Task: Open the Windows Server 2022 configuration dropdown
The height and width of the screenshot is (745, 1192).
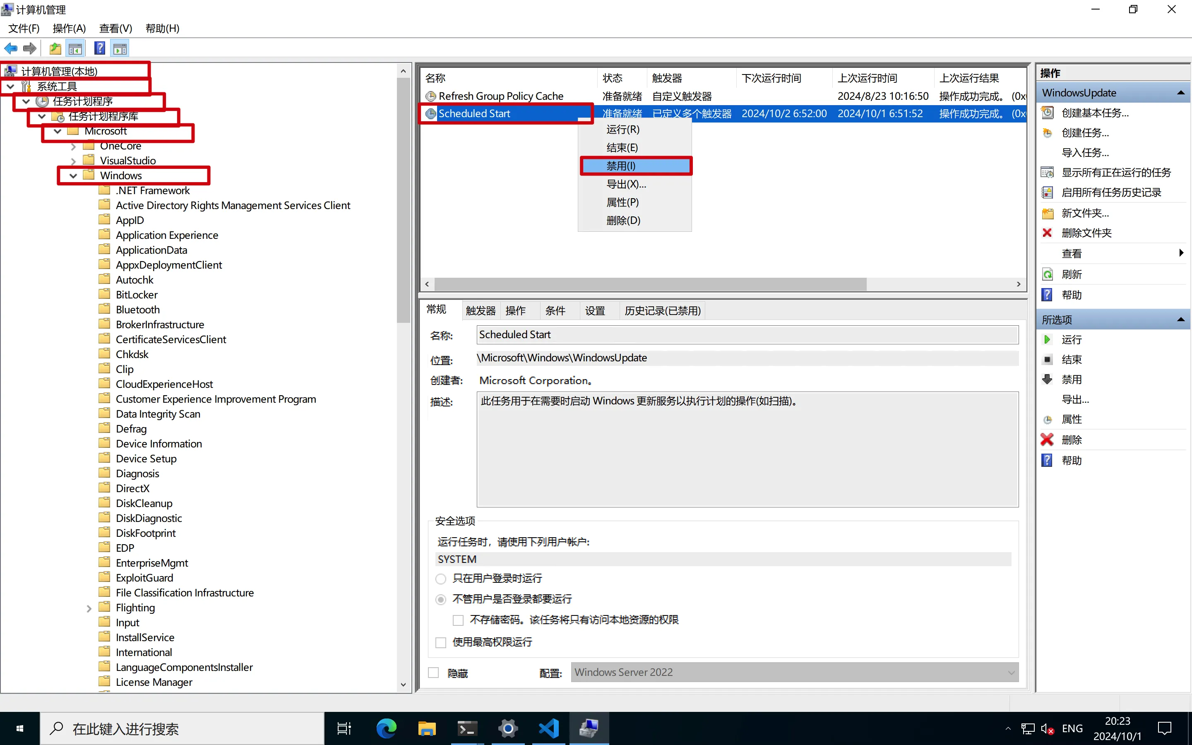Action: click(1011, 673)
